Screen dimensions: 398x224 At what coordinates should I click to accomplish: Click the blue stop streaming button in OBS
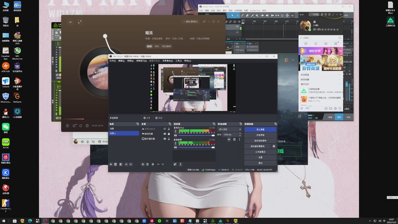click(260, 129)
